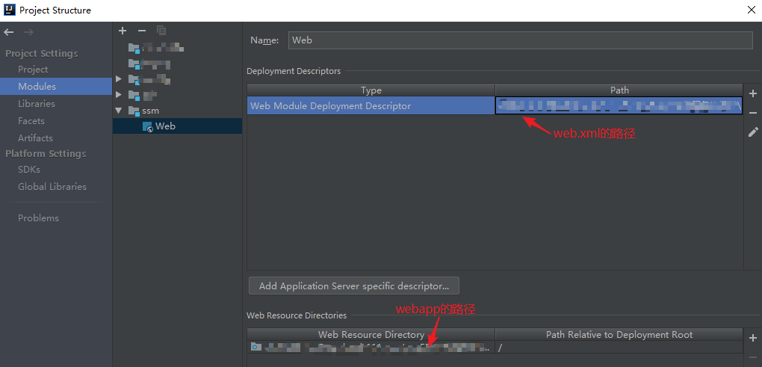Click Web Module Deployment Descriptor cell

click(x=371, y=106)
